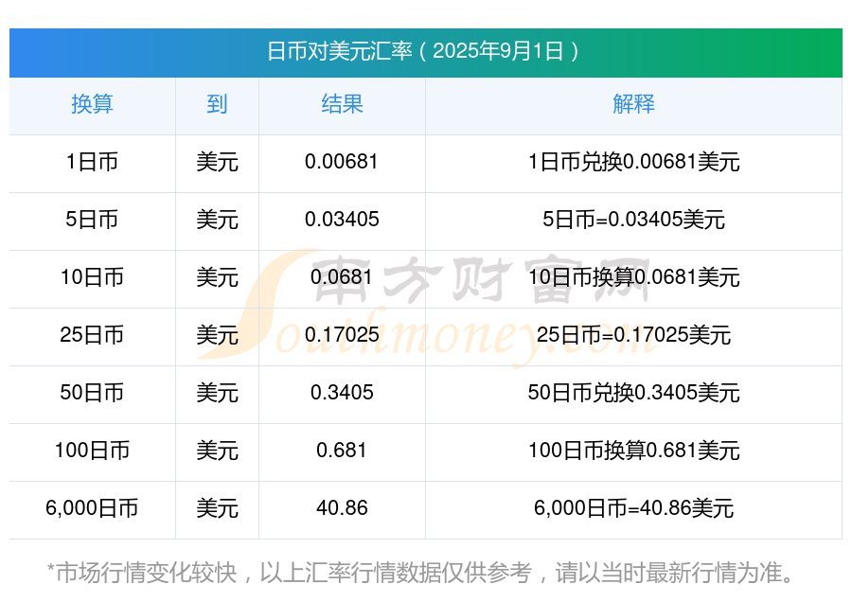Select the '到' column header
Image resolution: width=852 pixels, height=602 pixels.
pyautogui.click(x=217, y=104)
